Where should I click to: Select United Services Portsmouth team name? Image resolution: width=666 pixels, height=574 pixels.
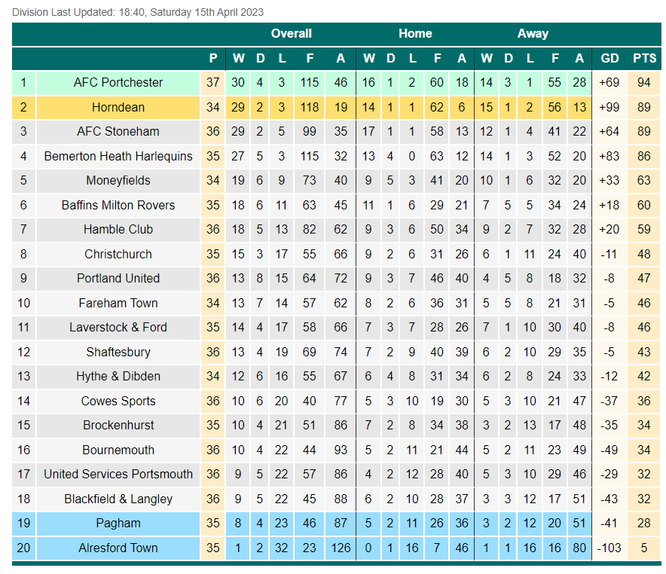(x=118, y=474)
